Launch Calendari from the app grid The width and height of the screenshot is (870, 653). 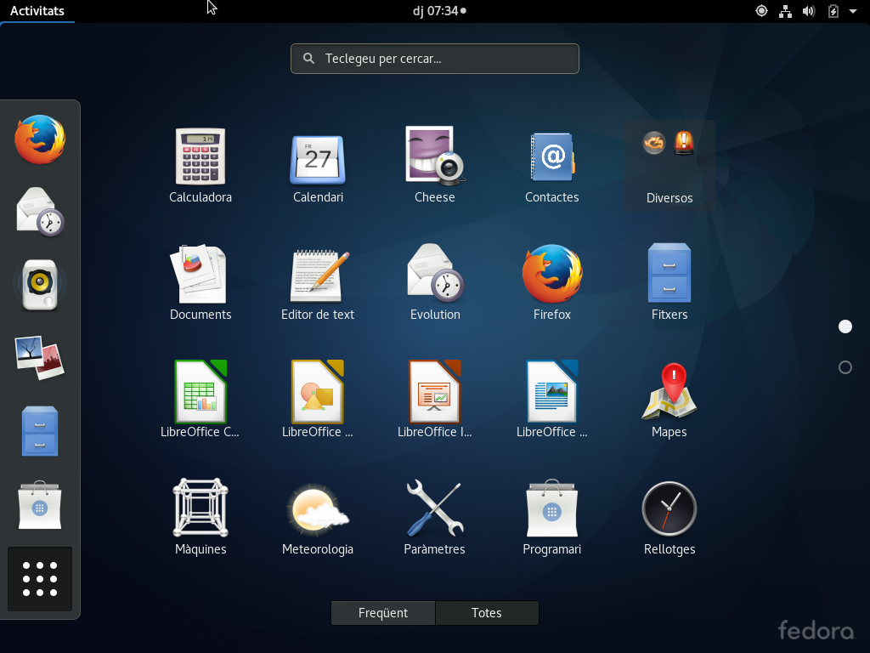[318, 165]
